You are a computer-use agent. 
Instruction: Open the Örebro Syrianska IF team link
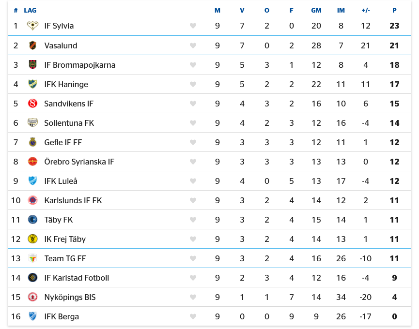pos(79,162)
